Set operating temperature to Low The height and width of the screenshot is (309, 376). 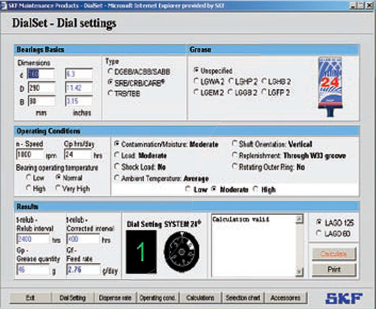(28, 177)
